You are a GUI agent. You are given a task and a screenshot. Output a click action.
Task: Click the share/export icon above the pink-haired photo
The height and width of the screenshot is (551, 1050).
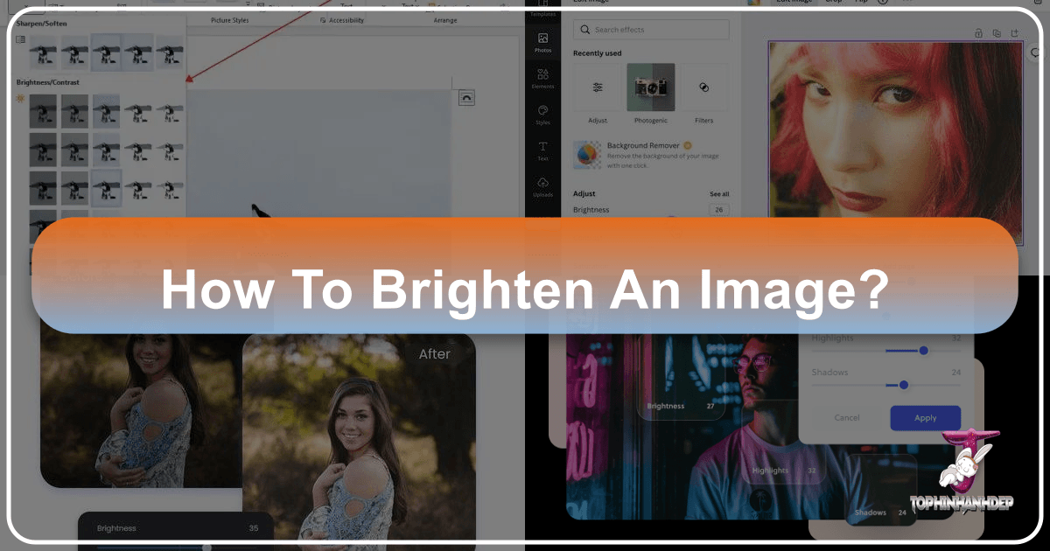pyautogui.click(x=1013, y=32)
